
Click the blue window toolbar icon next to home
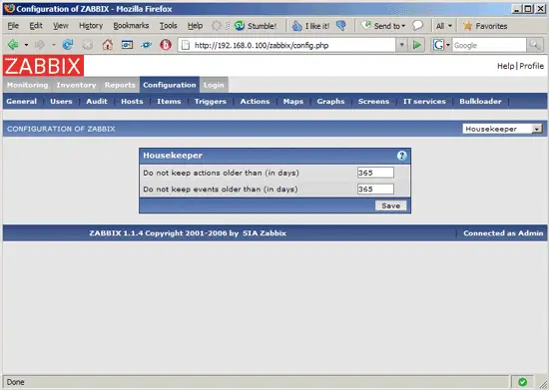[x=127, y=45]
